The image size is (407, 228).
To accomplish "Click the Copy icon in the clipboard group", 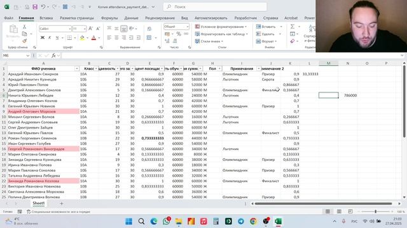I will 24,34.
